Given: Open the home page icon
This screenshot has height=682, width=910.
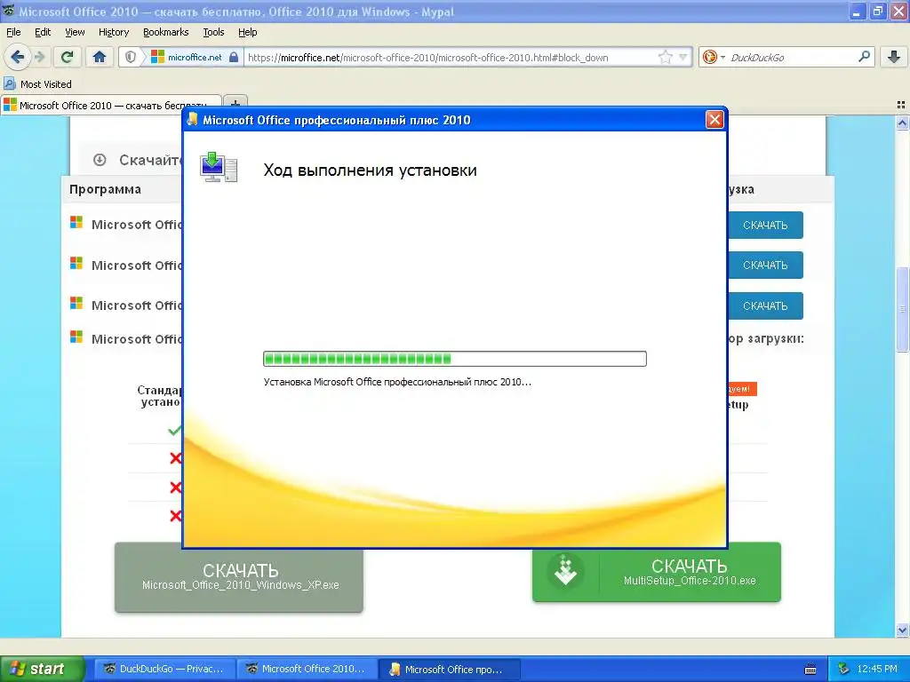Looking at the screenshot, I should (100, 57).
